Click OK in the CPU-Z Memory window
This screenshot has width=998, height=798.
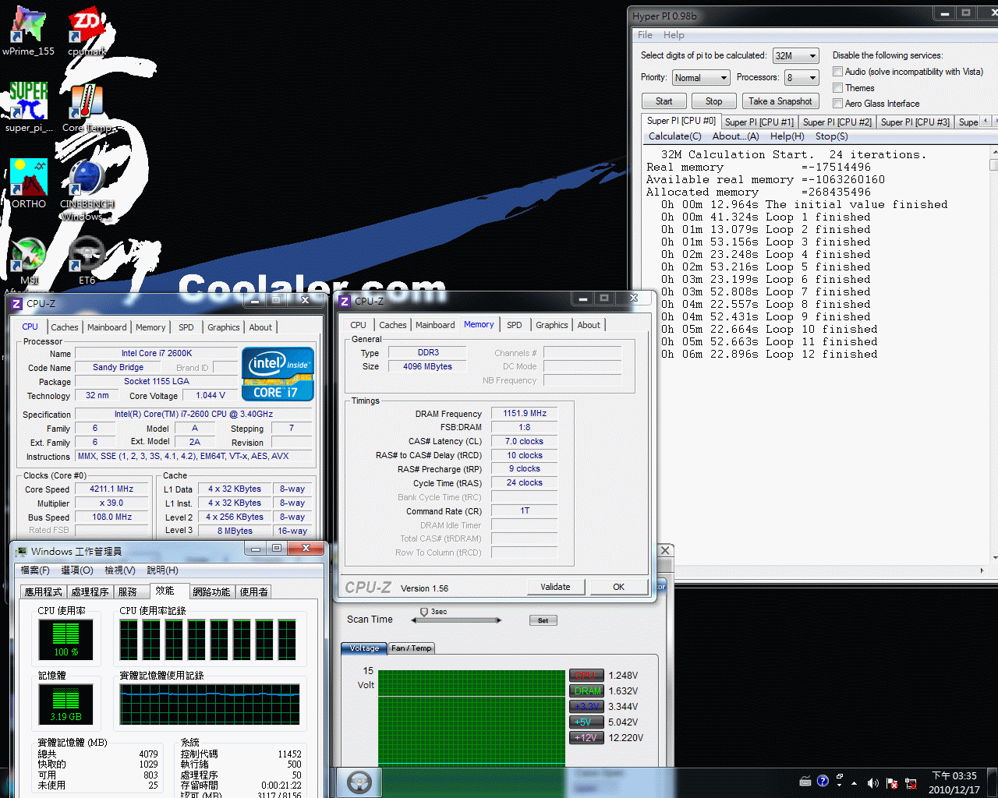[x=618, y=587]
